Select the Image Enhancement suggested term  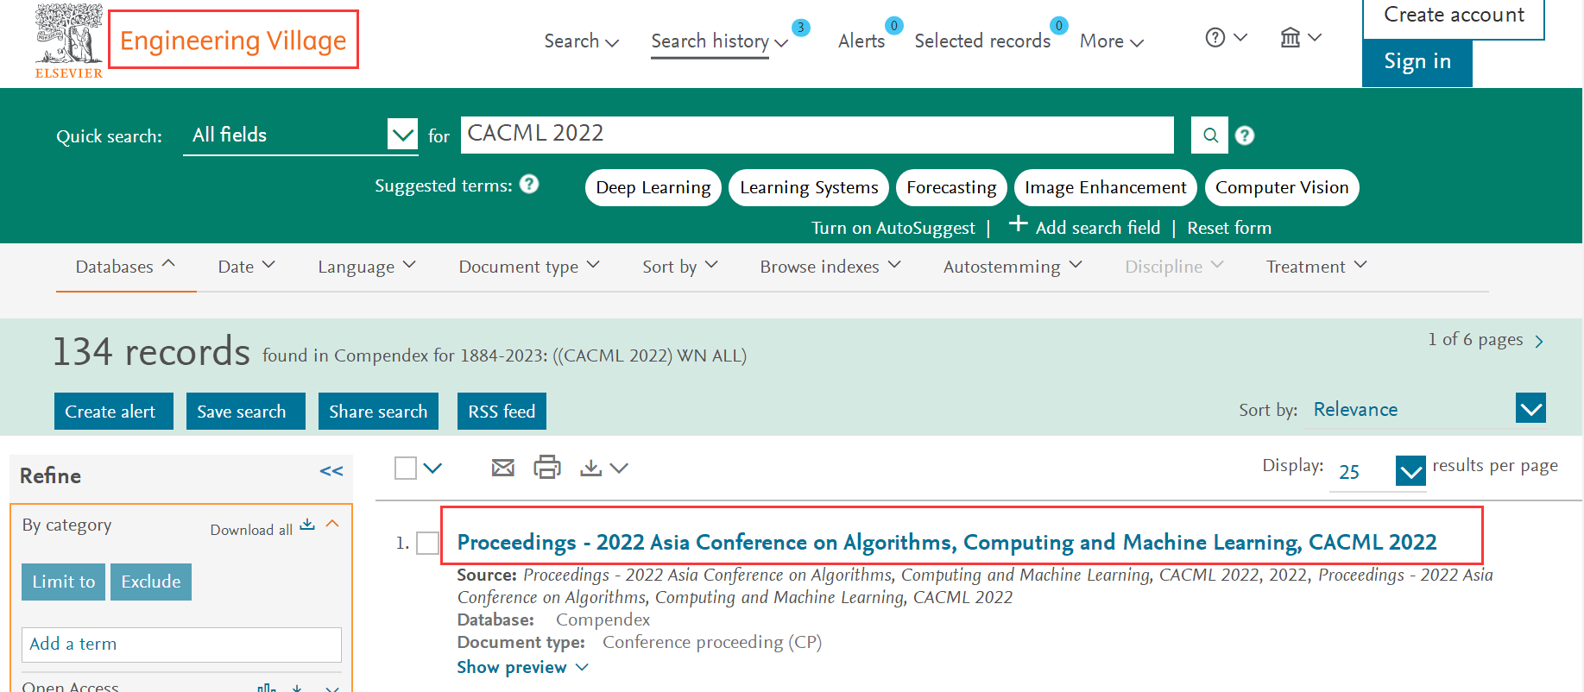[1106, 187]
